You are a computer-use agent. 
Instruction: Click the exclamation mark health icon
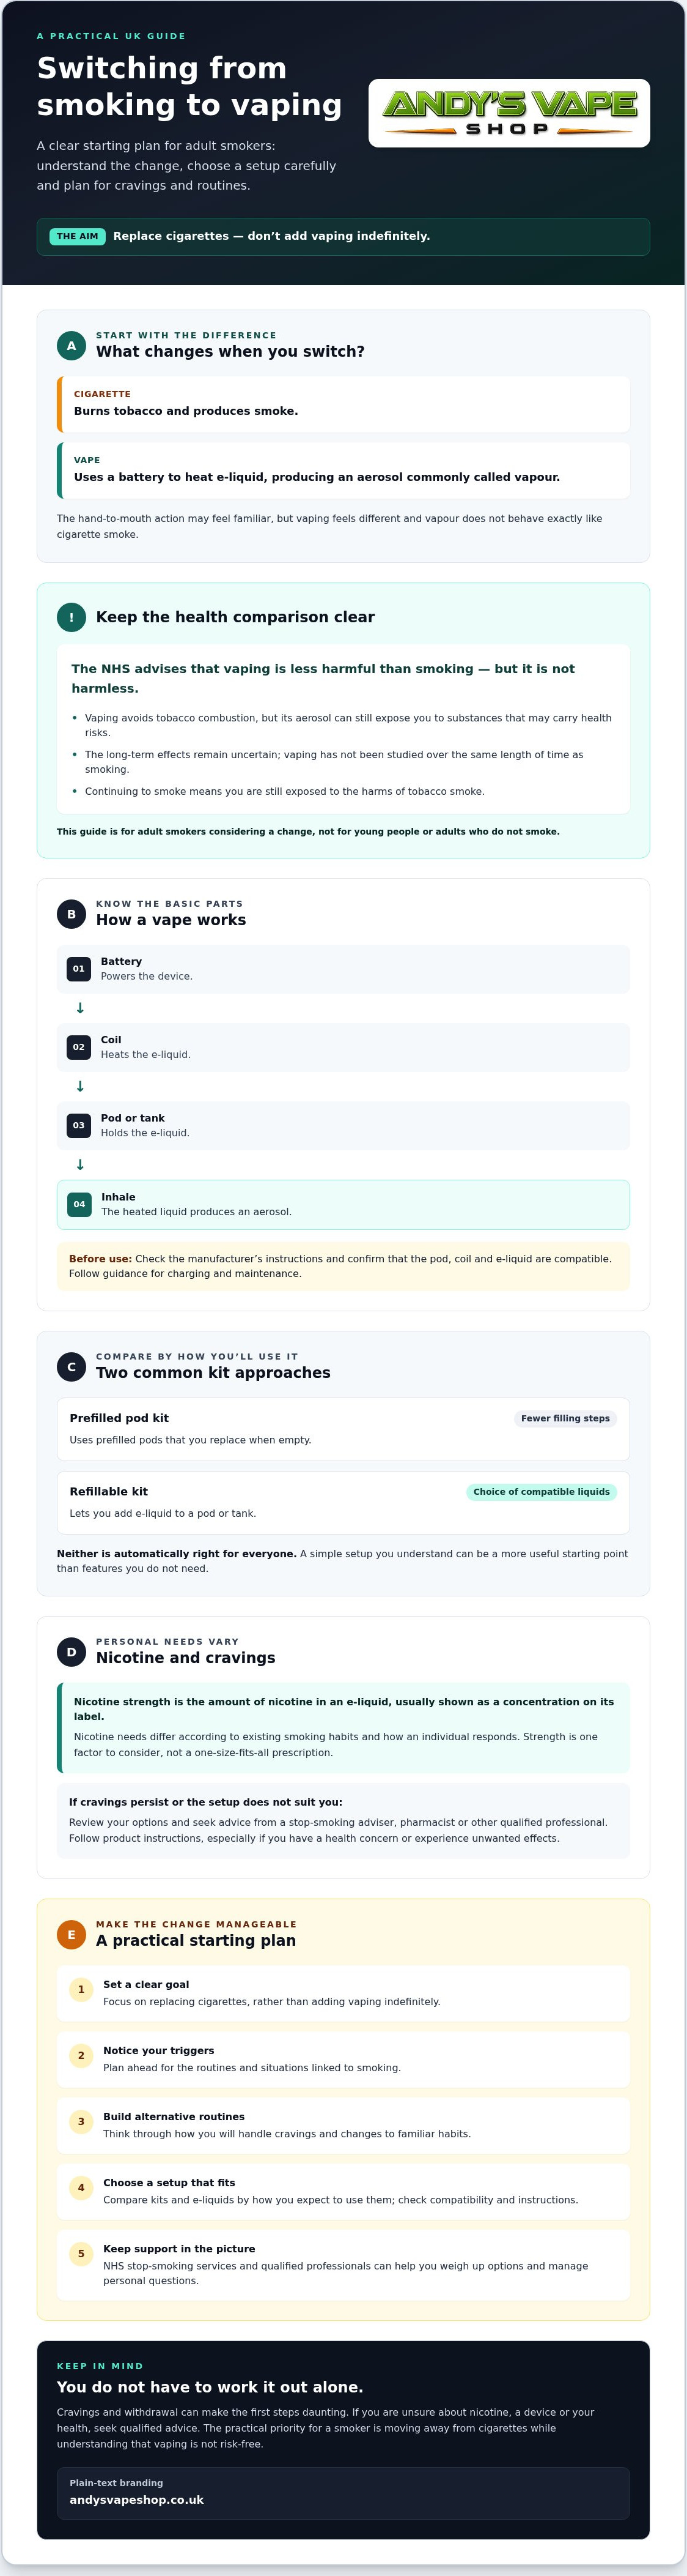(x=71, y=617)
